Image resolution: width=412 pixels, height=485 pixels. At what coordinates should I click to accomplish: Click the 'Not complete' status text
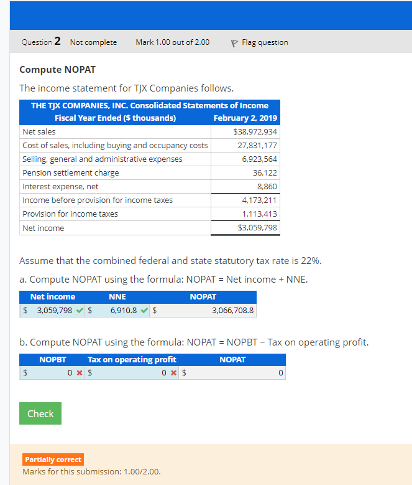pos(93,42)
